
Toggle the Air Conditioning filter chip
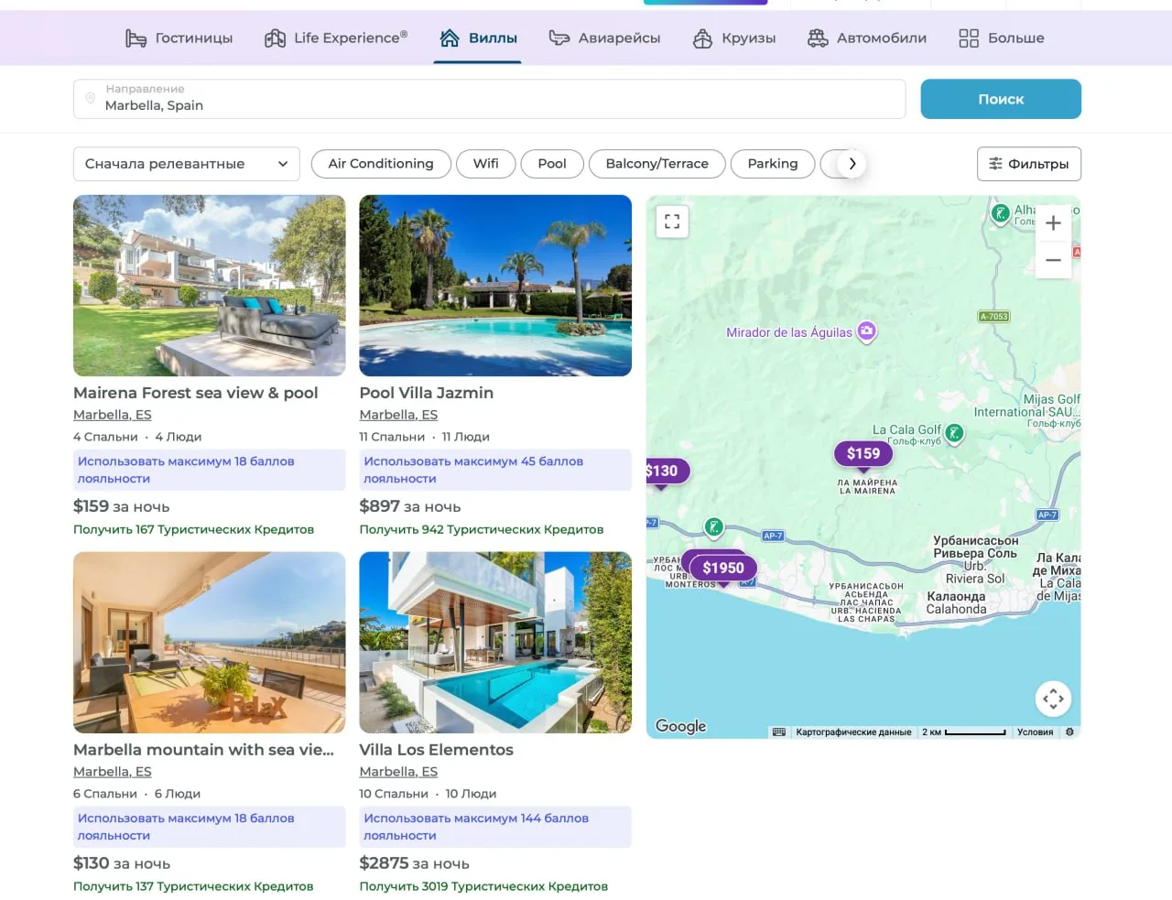pos(381,164)
